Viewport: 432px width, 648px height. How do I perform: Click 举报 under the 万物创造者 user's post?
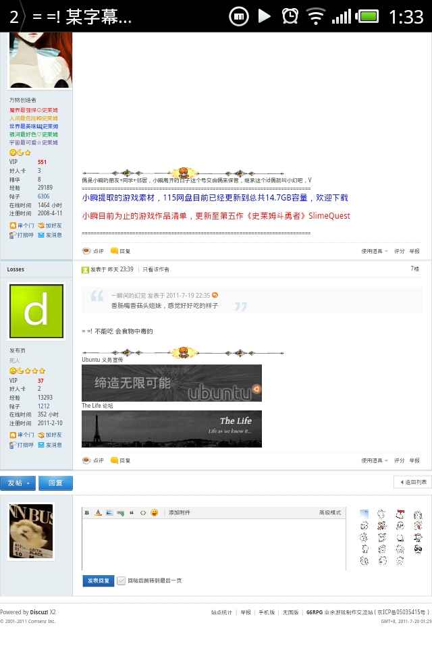414,251
